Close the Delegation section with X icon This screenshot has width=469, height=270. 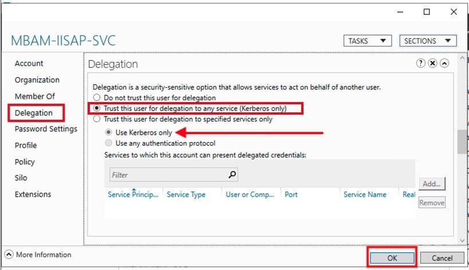click(432, 64)
